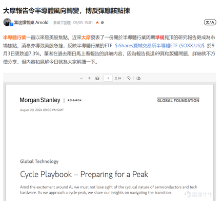Viewport: 222px width, 204px height.
Task: Click the blue verified badge on avatar
Action: point(12,25)
